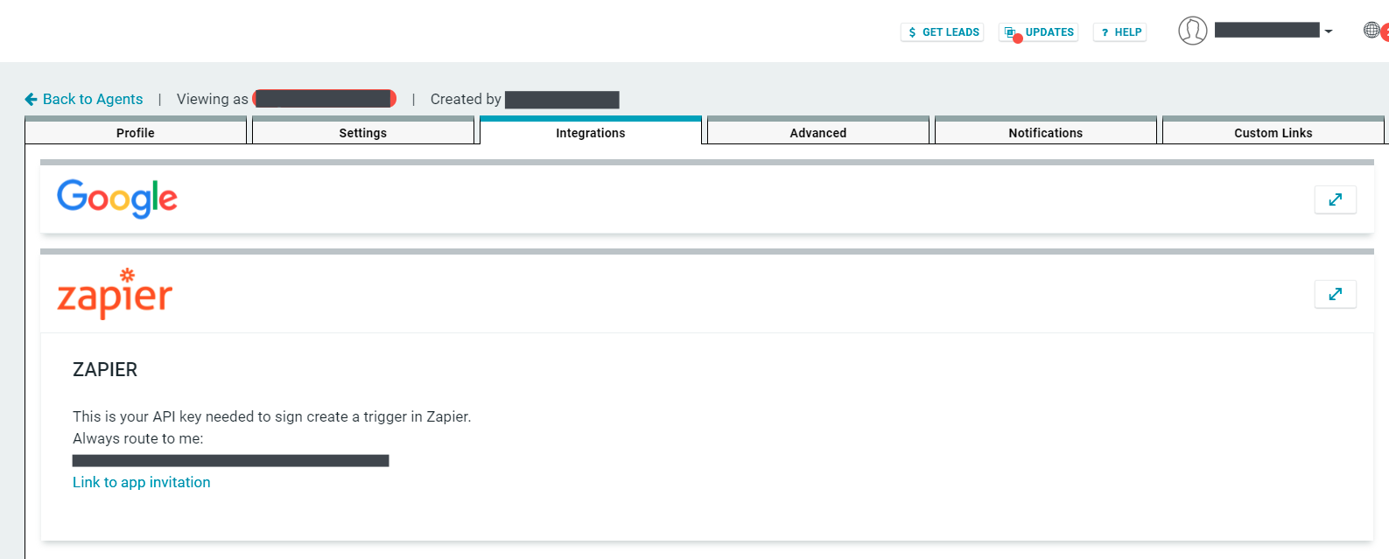
Task: Go to the Custom Links tab
Action: (1273, 132)
